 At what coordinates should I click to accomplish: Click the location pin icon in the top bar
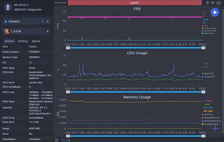[x=208, y=3]
